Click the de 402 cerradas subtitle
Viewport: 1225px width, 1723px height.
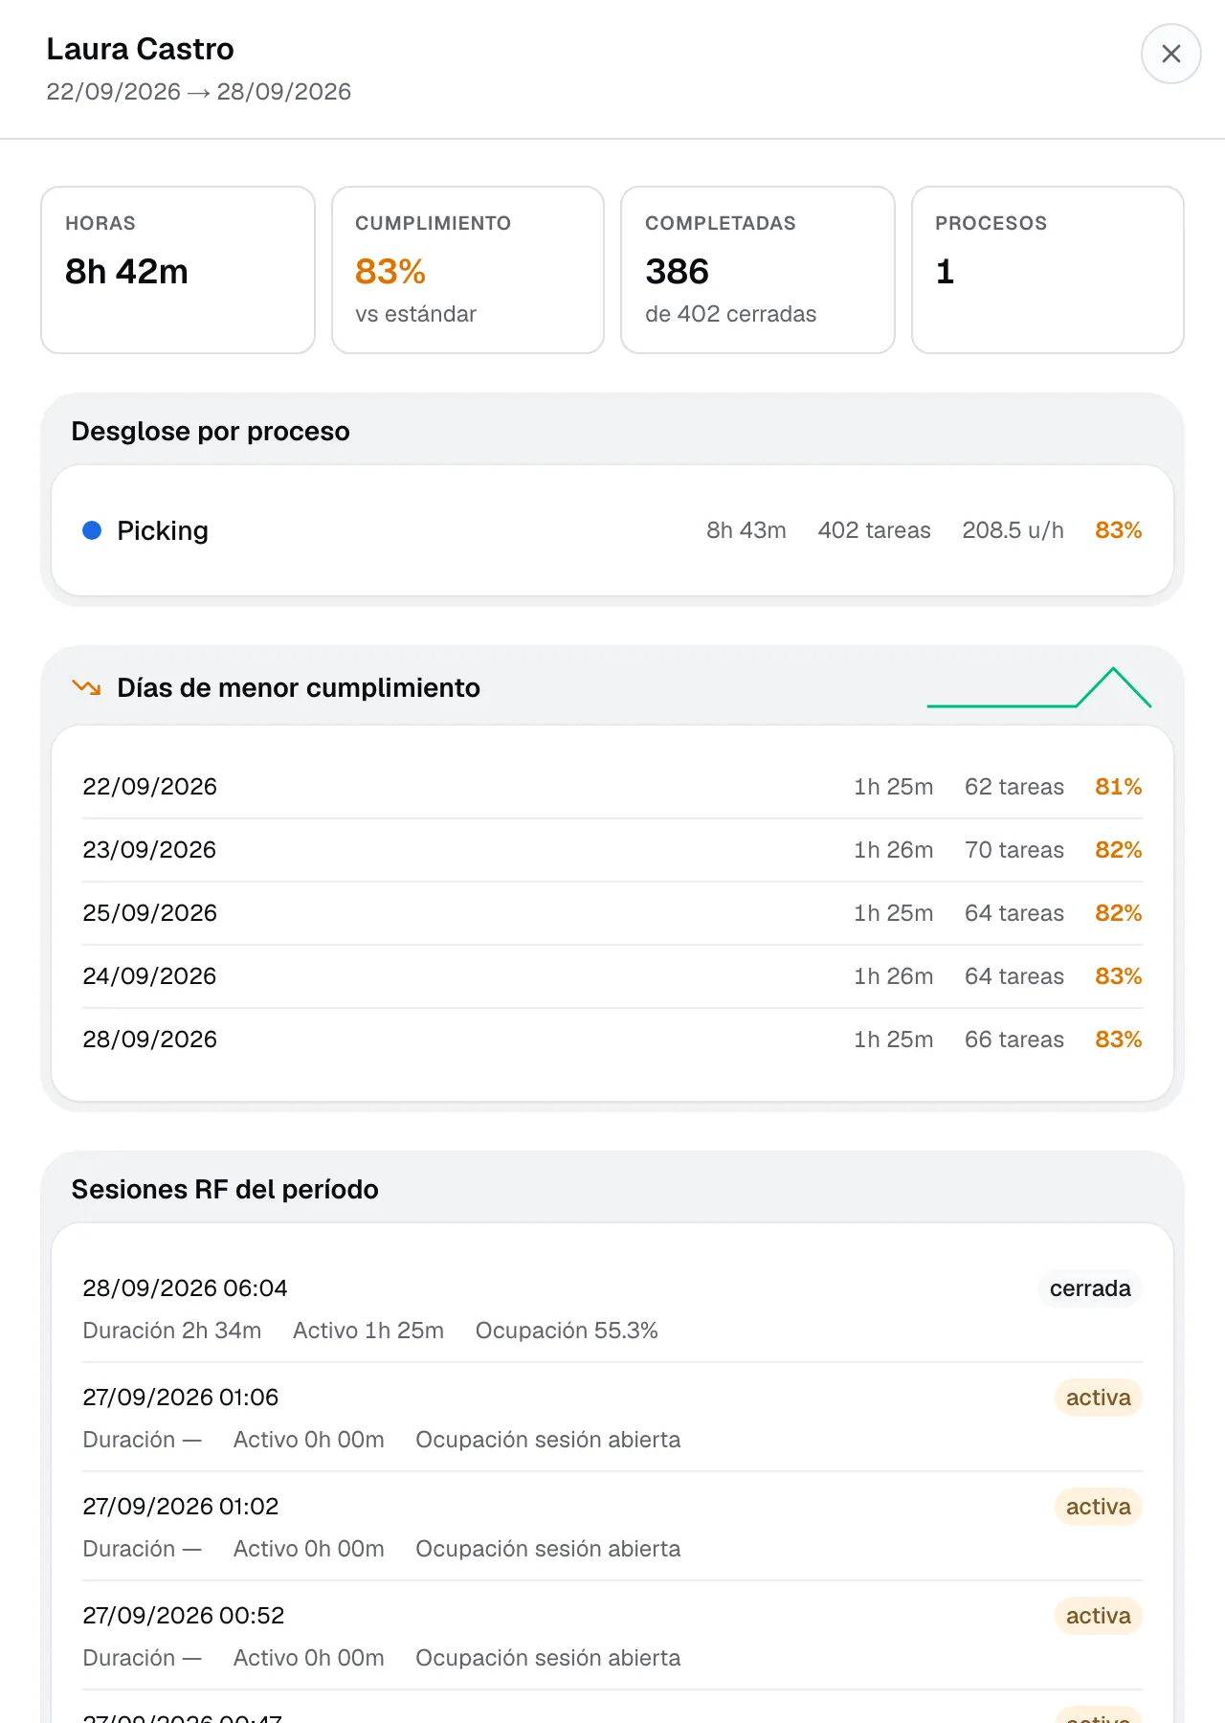pos(731,314)
